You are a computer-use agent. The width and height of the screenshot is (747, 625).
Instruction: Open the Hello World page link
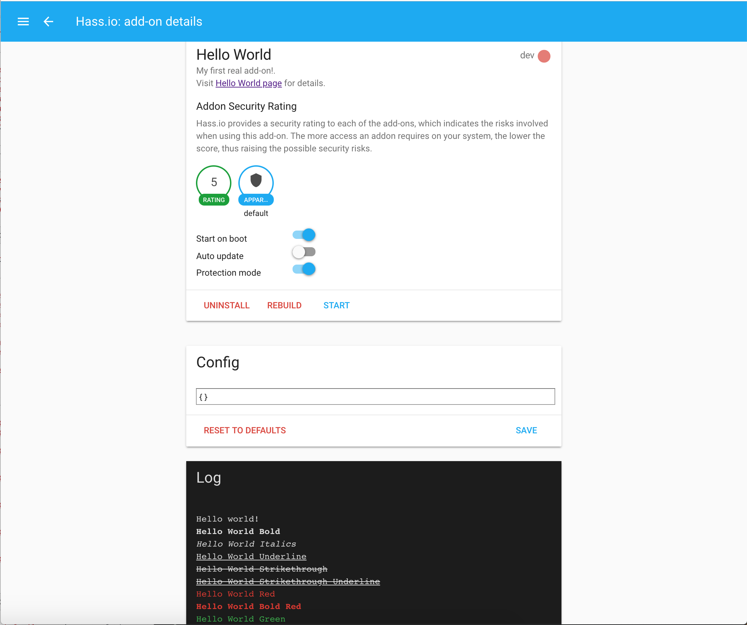[248, 83]
